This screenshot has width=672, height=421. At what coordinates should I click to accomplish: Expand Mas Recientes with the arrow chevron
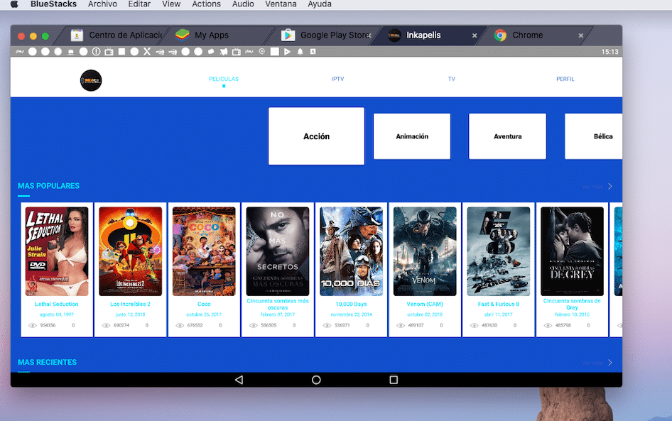(x=609, y=363)
